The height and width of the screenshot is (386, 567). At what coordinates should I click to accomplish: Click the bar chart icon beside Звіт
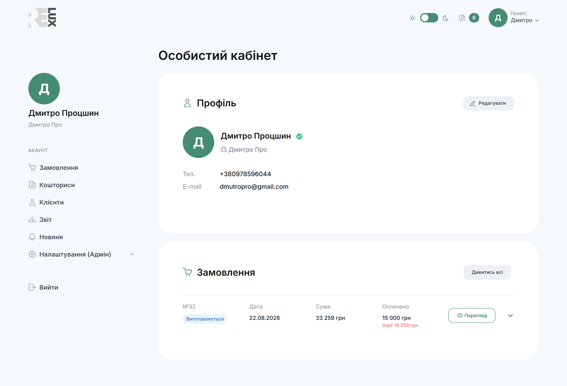pyautogui.click(x=32, y=220)
